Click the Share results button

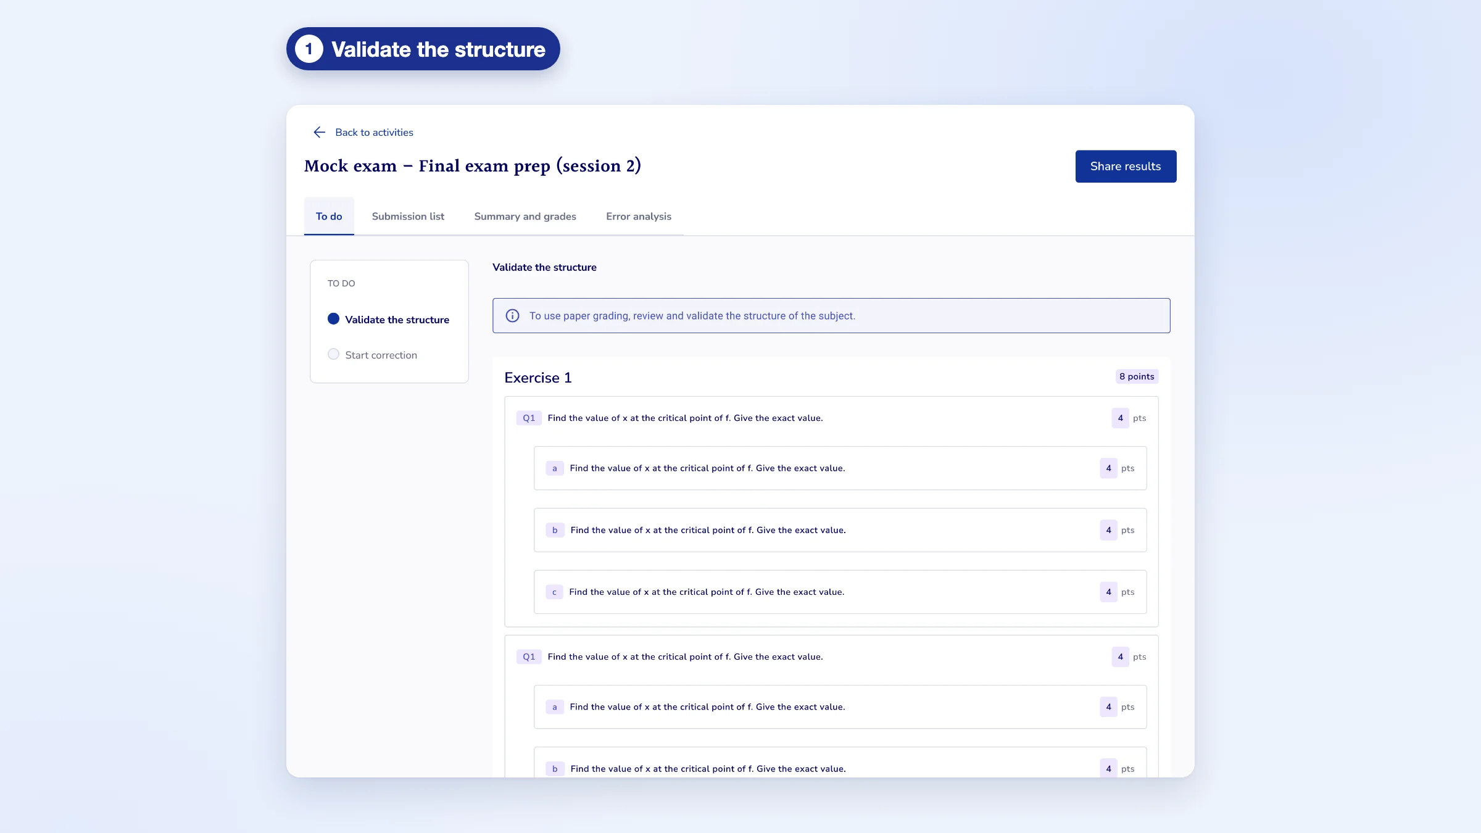click(x=1126, y=166)
